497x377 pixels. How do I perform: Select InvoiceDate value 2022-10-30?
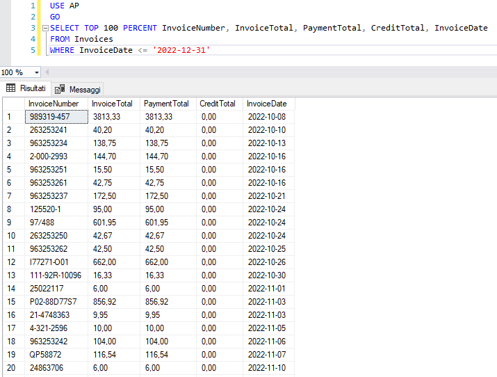point(268,275)
